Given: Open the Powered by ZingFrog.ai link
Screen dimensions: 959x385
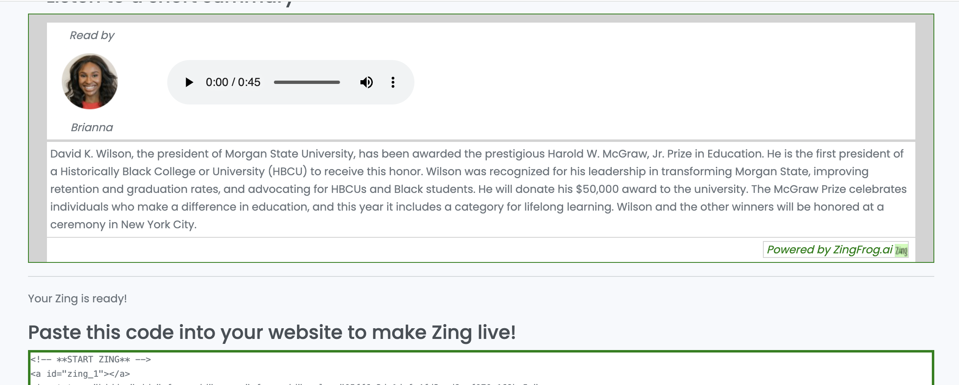Looking at the screenshot, I should tap(830, 250).
